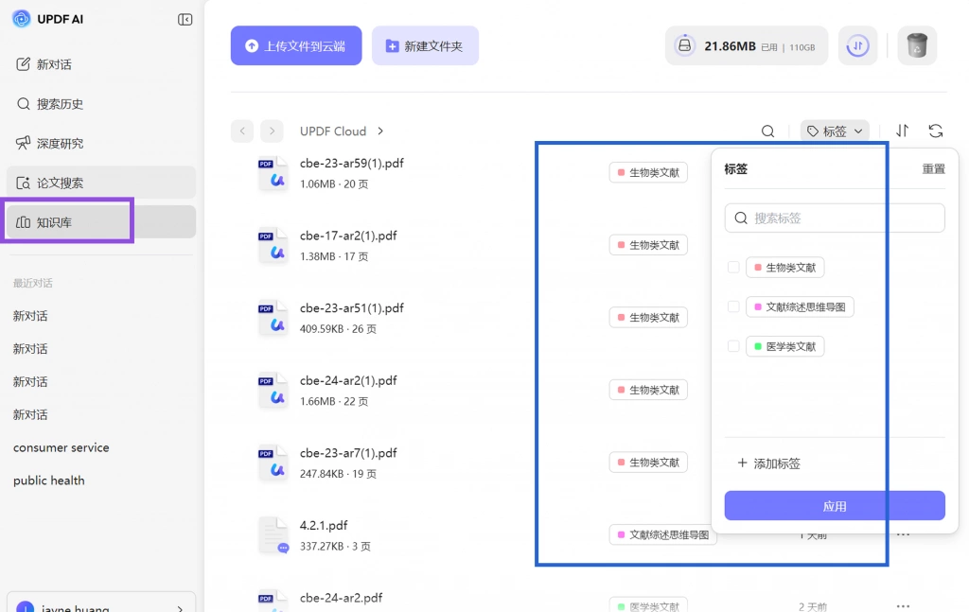The width and height of the screenshot is (969, 612).
Task: Click the search magnifier icon above file list
Action: (x=767, y=131)
